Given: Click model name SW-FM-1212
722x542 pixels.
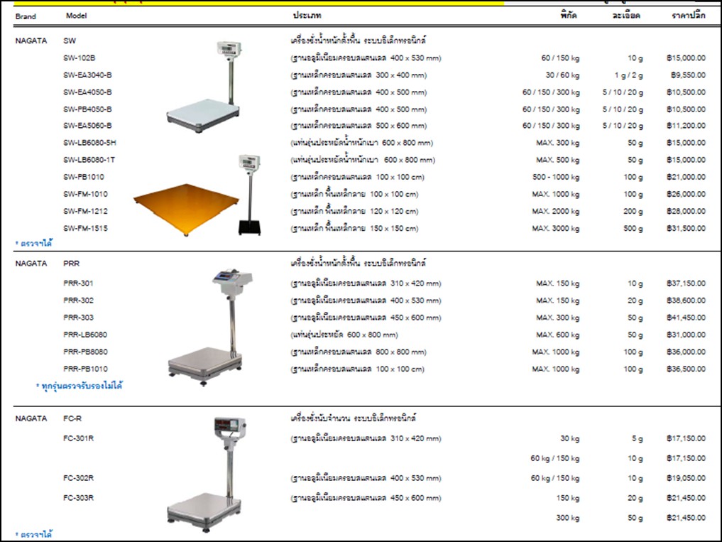Looking at the screenshot, I should (x=86, y=211).
